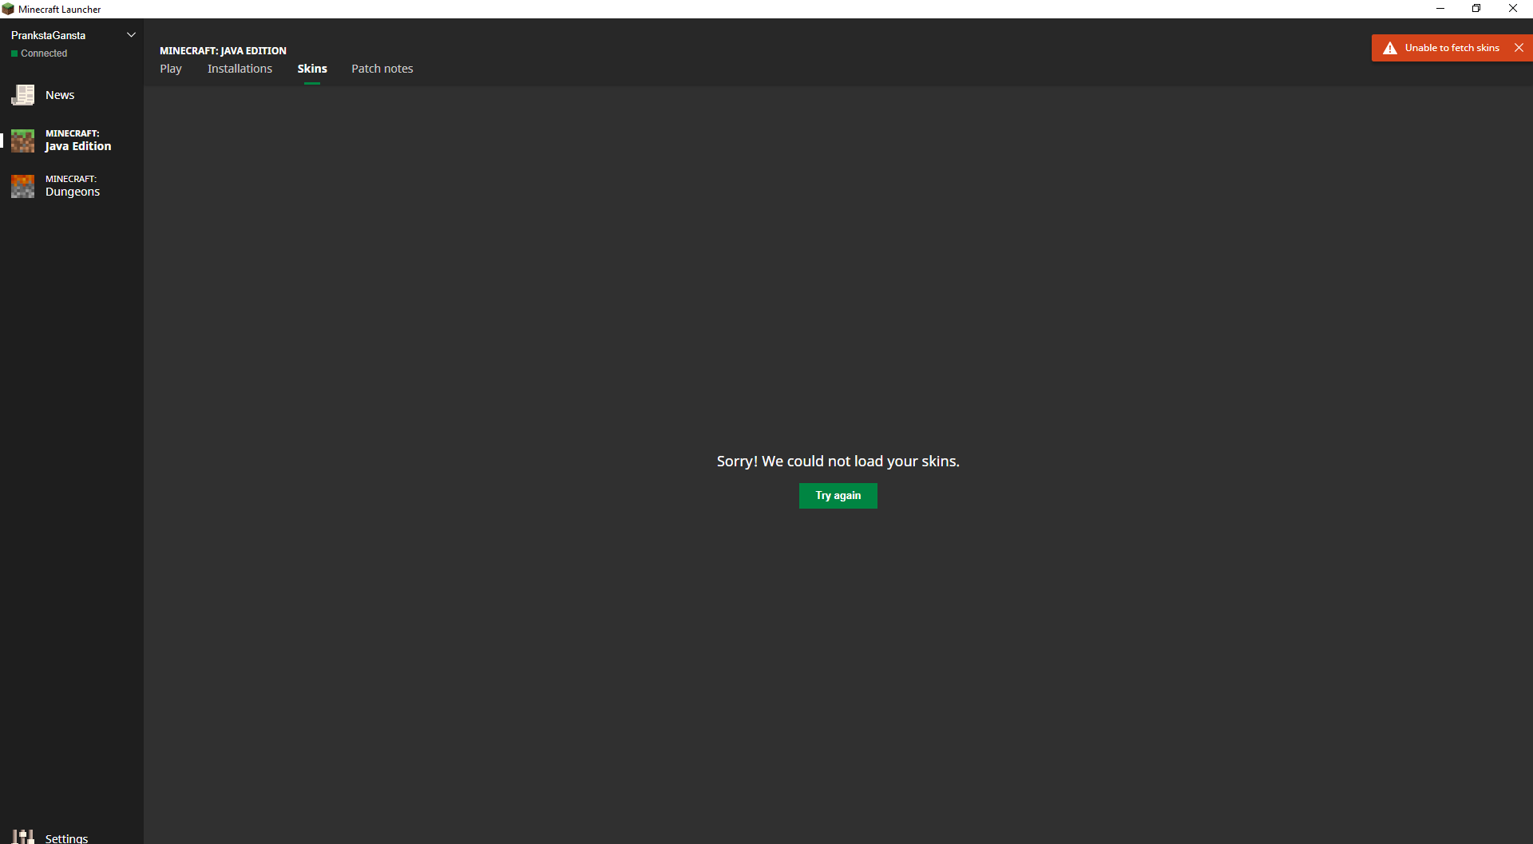Viewport: 1533px width, 844px height.
Task: Select the Minecraft Java Edition grass block icon
Action: (x=23, y=141)
